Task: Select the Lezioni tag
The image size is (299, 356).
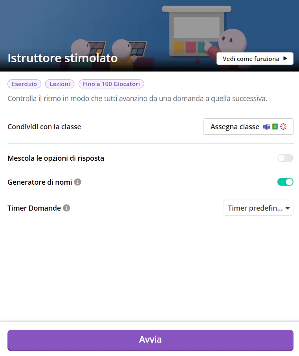Action: point(60,84)
